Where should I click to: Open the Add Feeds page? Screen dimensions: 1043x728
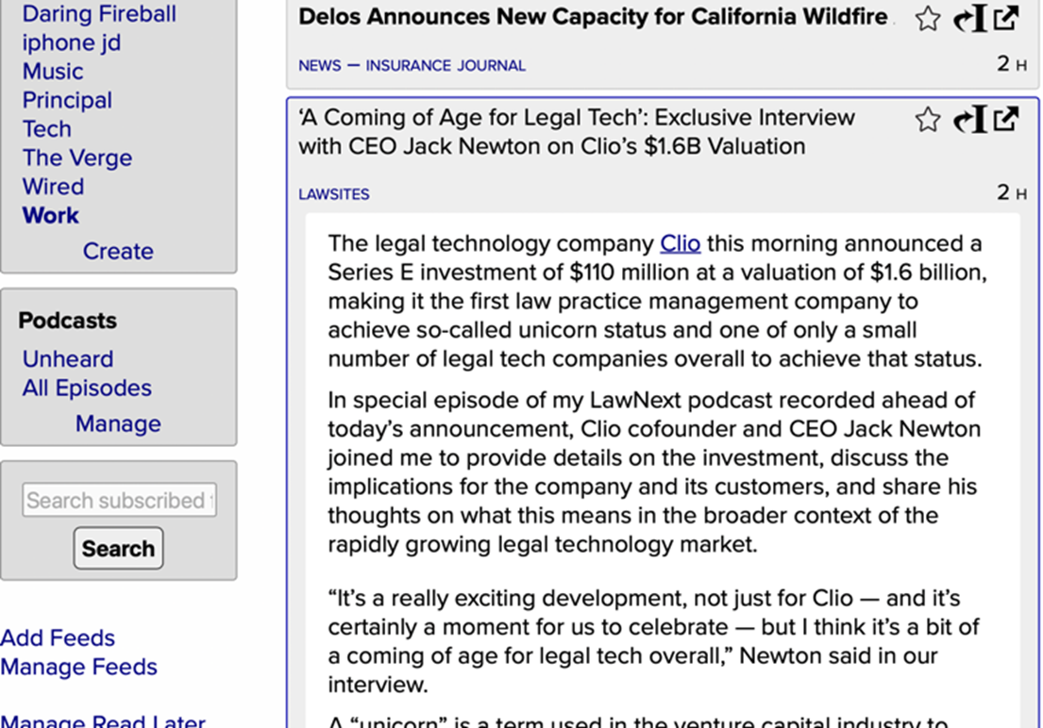coord(58,637)
